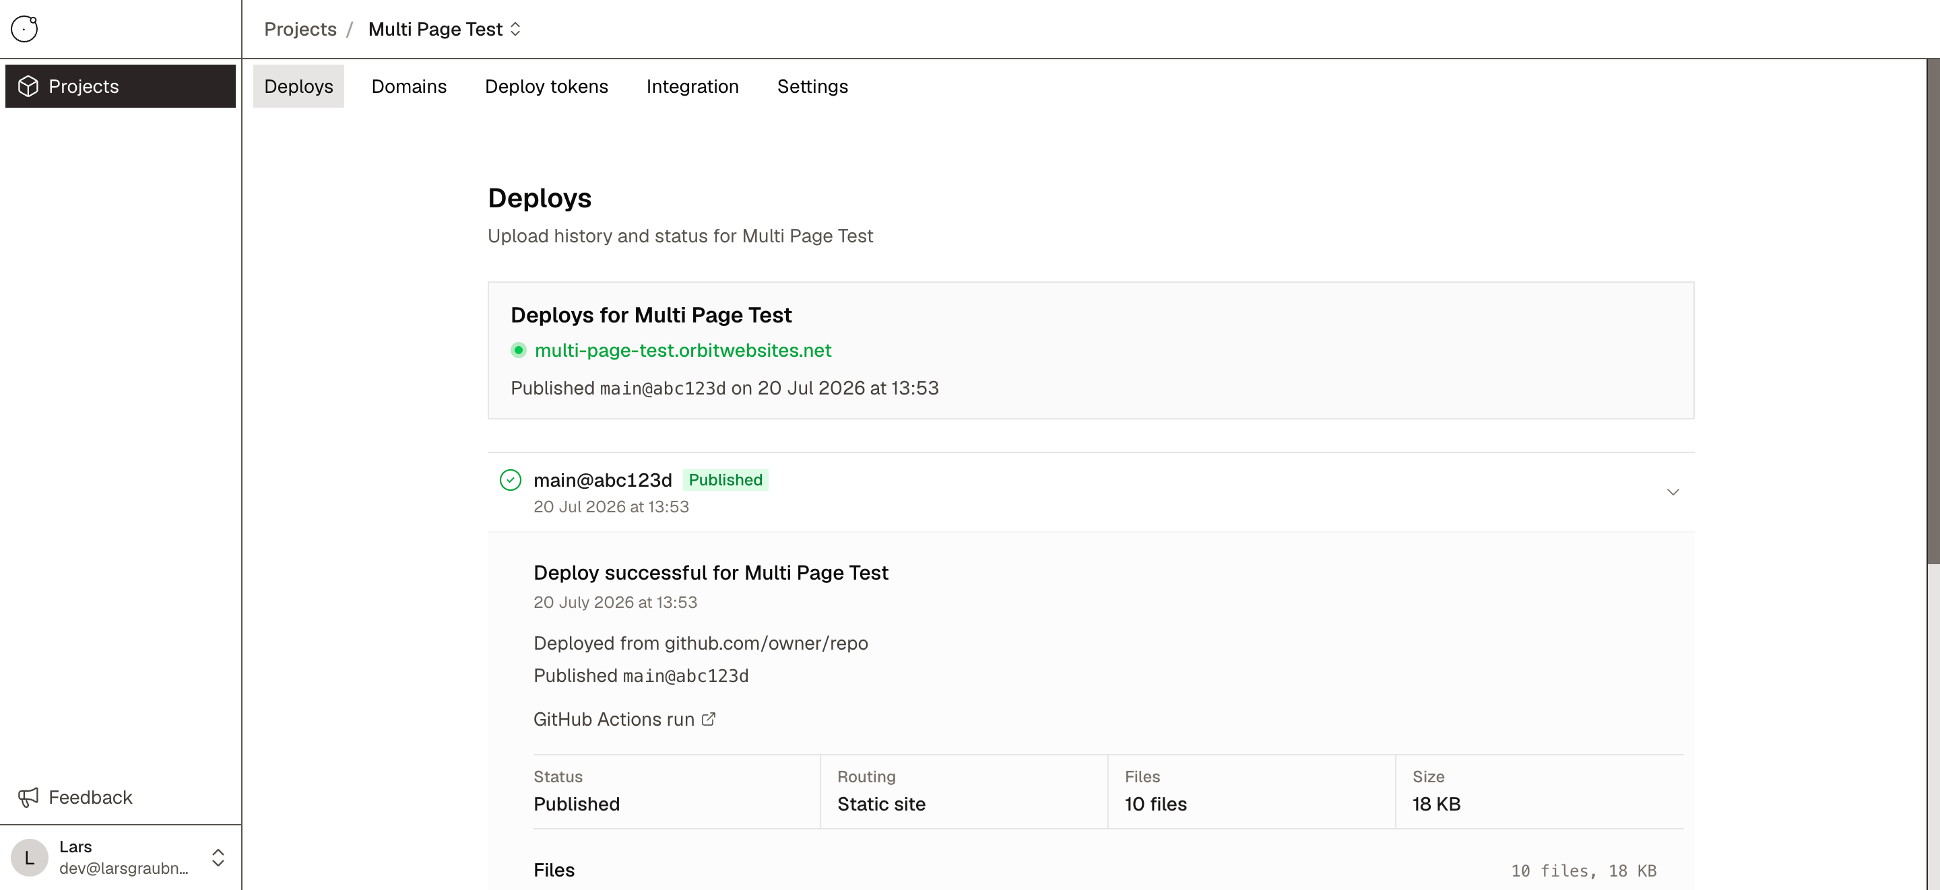
Task: Open the Deploy tokens tab
Action: coord(546,86)
